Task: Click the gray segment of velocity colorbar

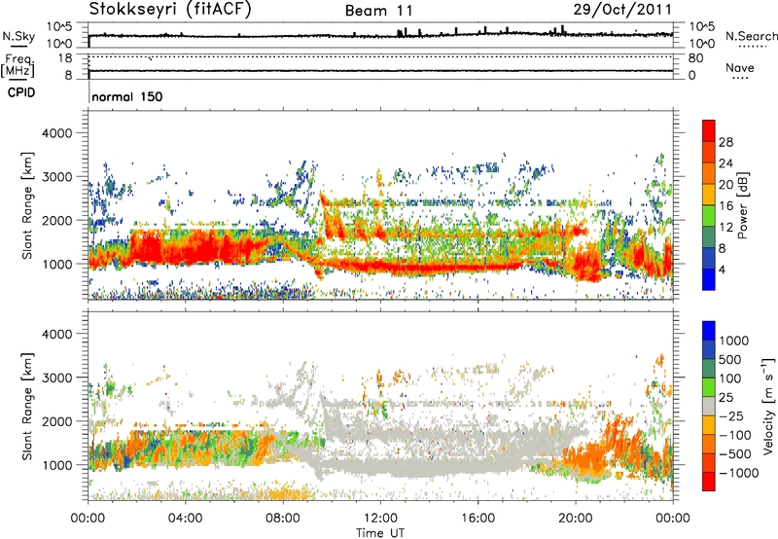Action: tap(709, 406)
